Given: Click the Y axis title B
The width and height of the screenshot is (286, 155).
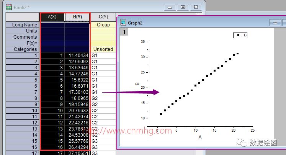Looking at the screenshot, I should pos(137,84).
